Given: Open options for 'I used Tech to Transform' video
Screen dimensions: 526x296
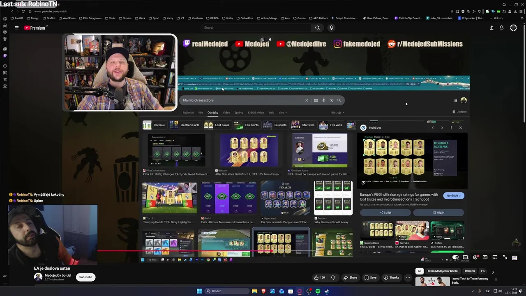Looking at the screenshot, I should [x=496, y=280].
